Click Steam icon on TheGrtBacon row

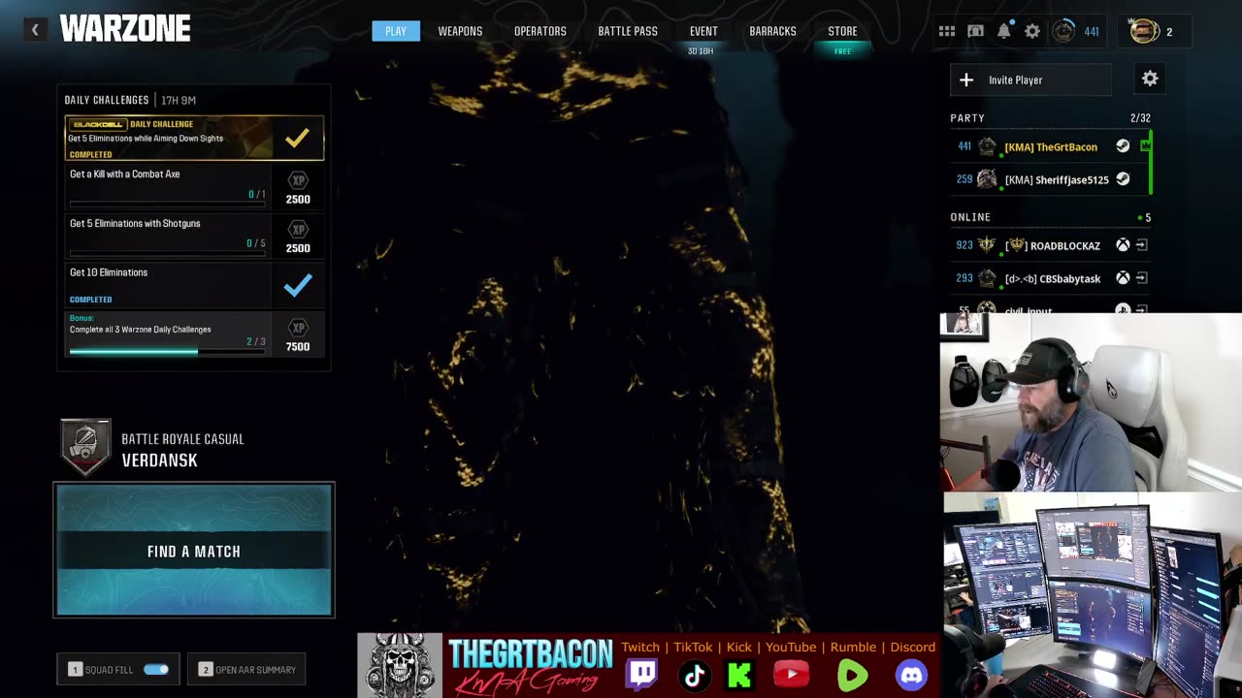pyautogui.click(x=1123, y=146)
